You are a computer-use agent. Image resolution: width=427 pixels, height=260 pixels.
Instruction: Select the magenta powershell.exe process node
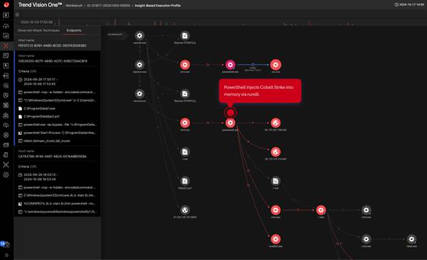pos(230,65)
